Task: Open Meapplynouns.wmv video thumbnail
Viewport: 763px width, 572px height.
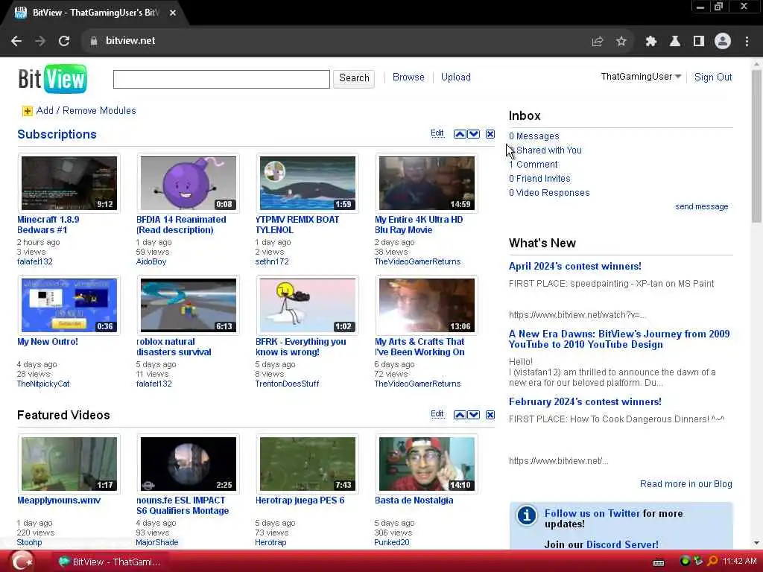Action: tap(69, 464)
